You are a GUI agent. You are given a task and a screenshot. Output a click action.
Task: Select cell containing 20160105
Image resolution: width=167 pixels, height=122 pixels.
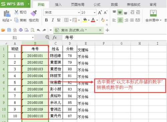tap(35, 82)
